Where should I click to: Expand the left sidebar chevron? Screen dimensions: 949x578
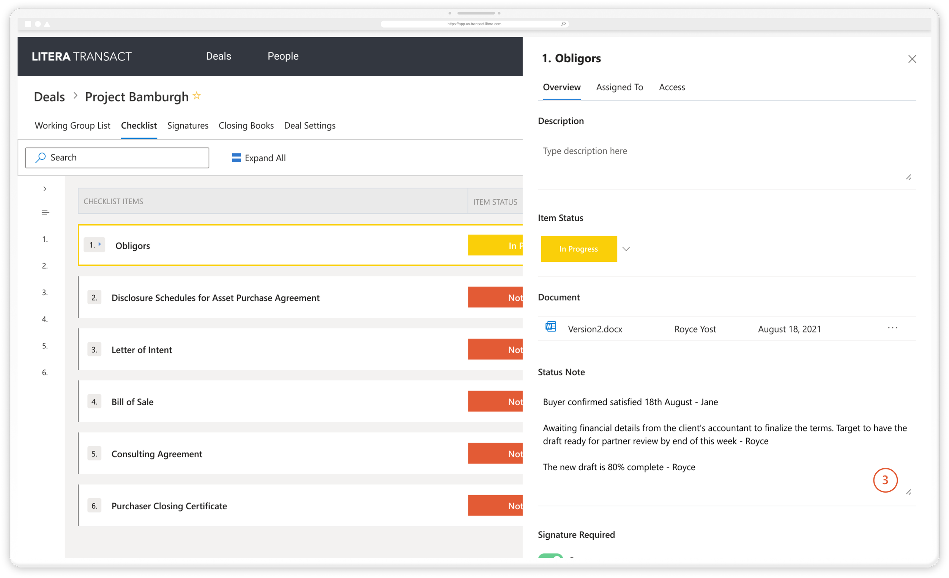[x=45, y=189]
